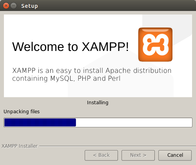Click the "Unpacking files" status text
This screenshot has height=165, width=196.
(22, 112)
